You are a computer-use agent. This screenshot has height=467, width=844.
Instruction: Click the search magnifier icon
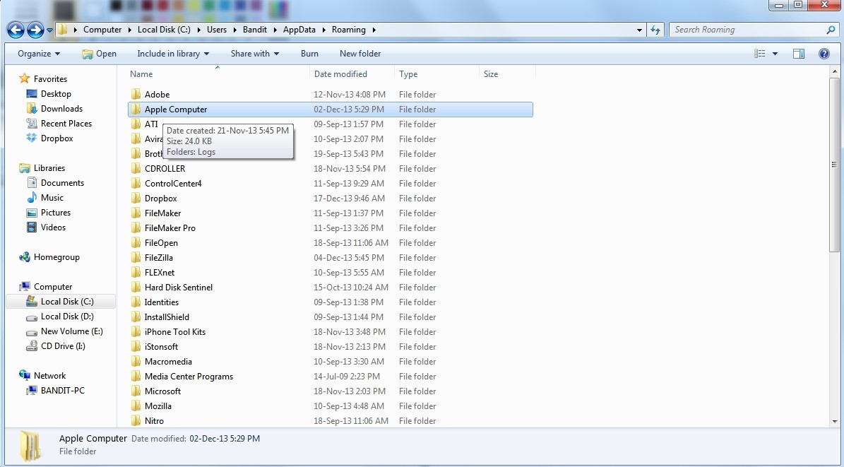831,30
